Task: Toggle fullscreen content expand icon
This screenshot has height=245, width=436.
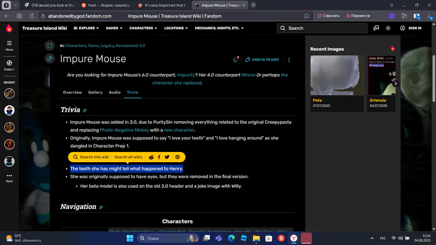Action: click(49, 46)
